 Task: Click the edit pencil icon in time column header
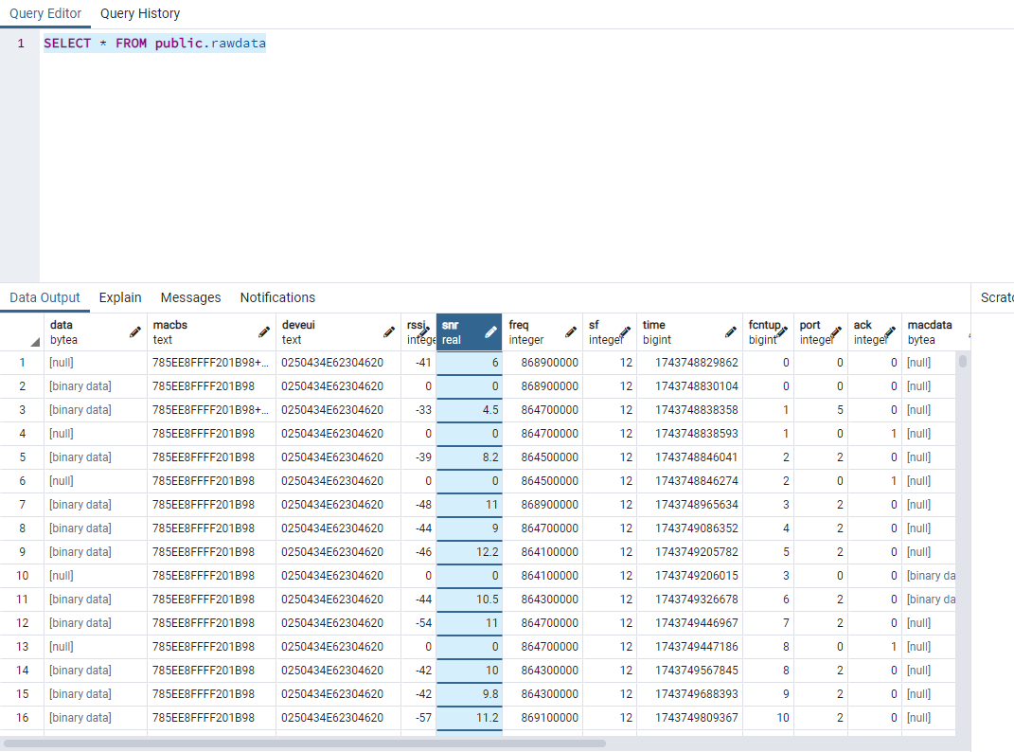click(730, 332)
